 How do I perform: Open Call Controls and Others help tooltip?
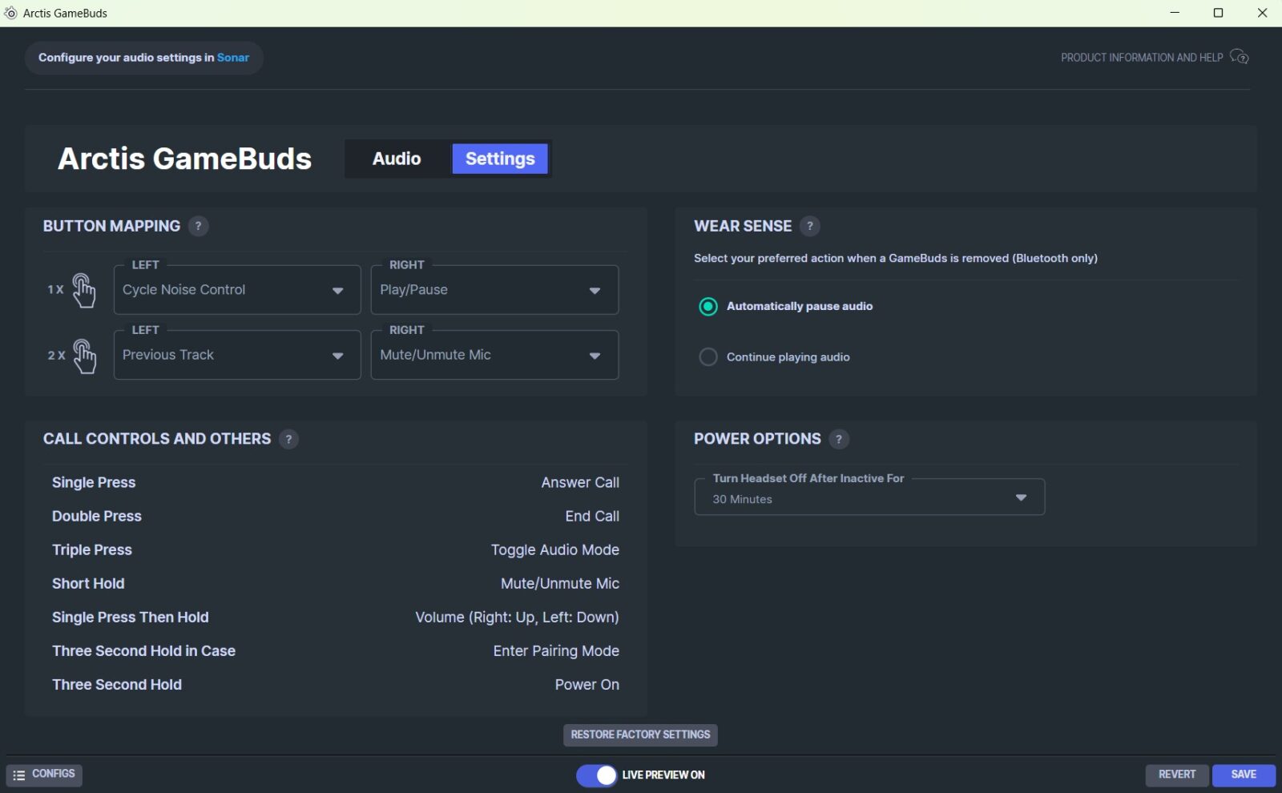[x=288, y=439]
